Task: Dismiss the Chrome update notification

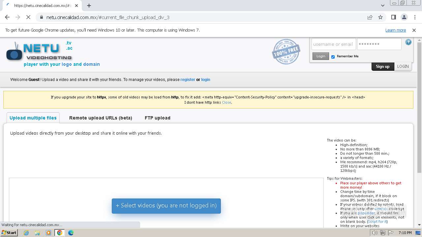Action: 414,30
